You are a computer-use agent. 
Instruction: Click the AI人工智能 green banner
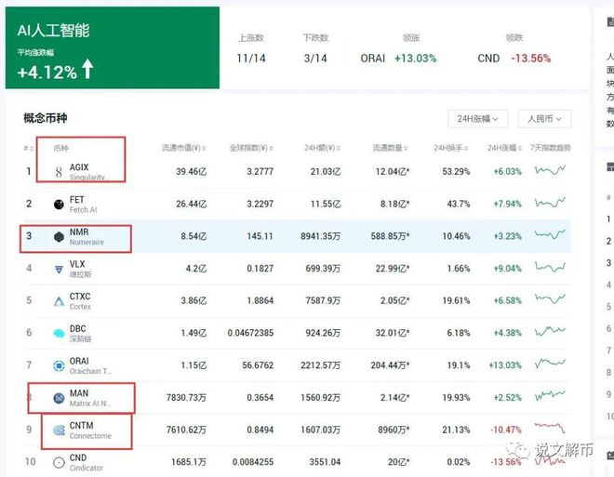tap(113, 48)
